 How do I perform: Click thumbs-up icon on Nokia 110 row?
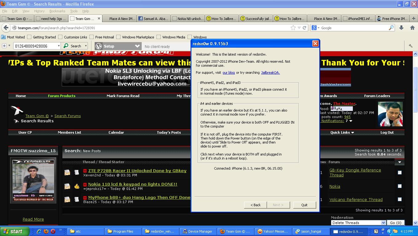click(x=77, y=186)
